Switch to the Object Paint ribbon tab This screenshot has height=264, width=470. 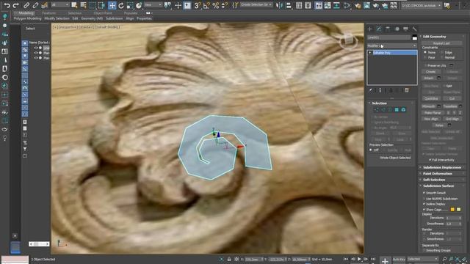point(103,13)
